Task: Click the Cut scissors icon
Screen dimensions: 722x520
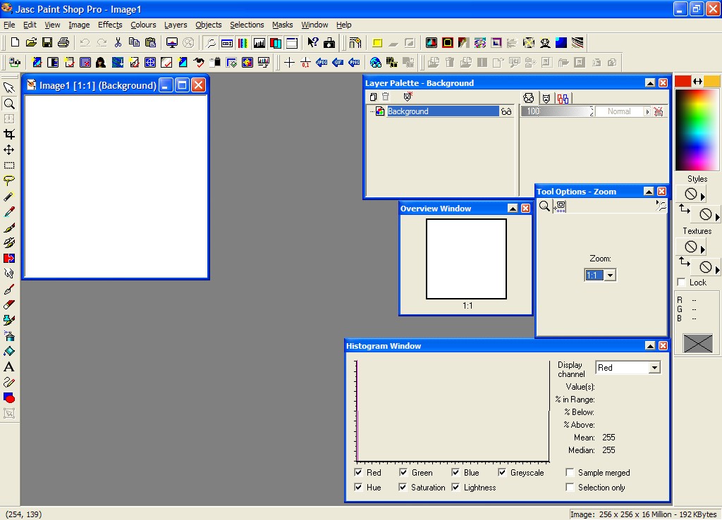Action: click(x=118, y=43)
